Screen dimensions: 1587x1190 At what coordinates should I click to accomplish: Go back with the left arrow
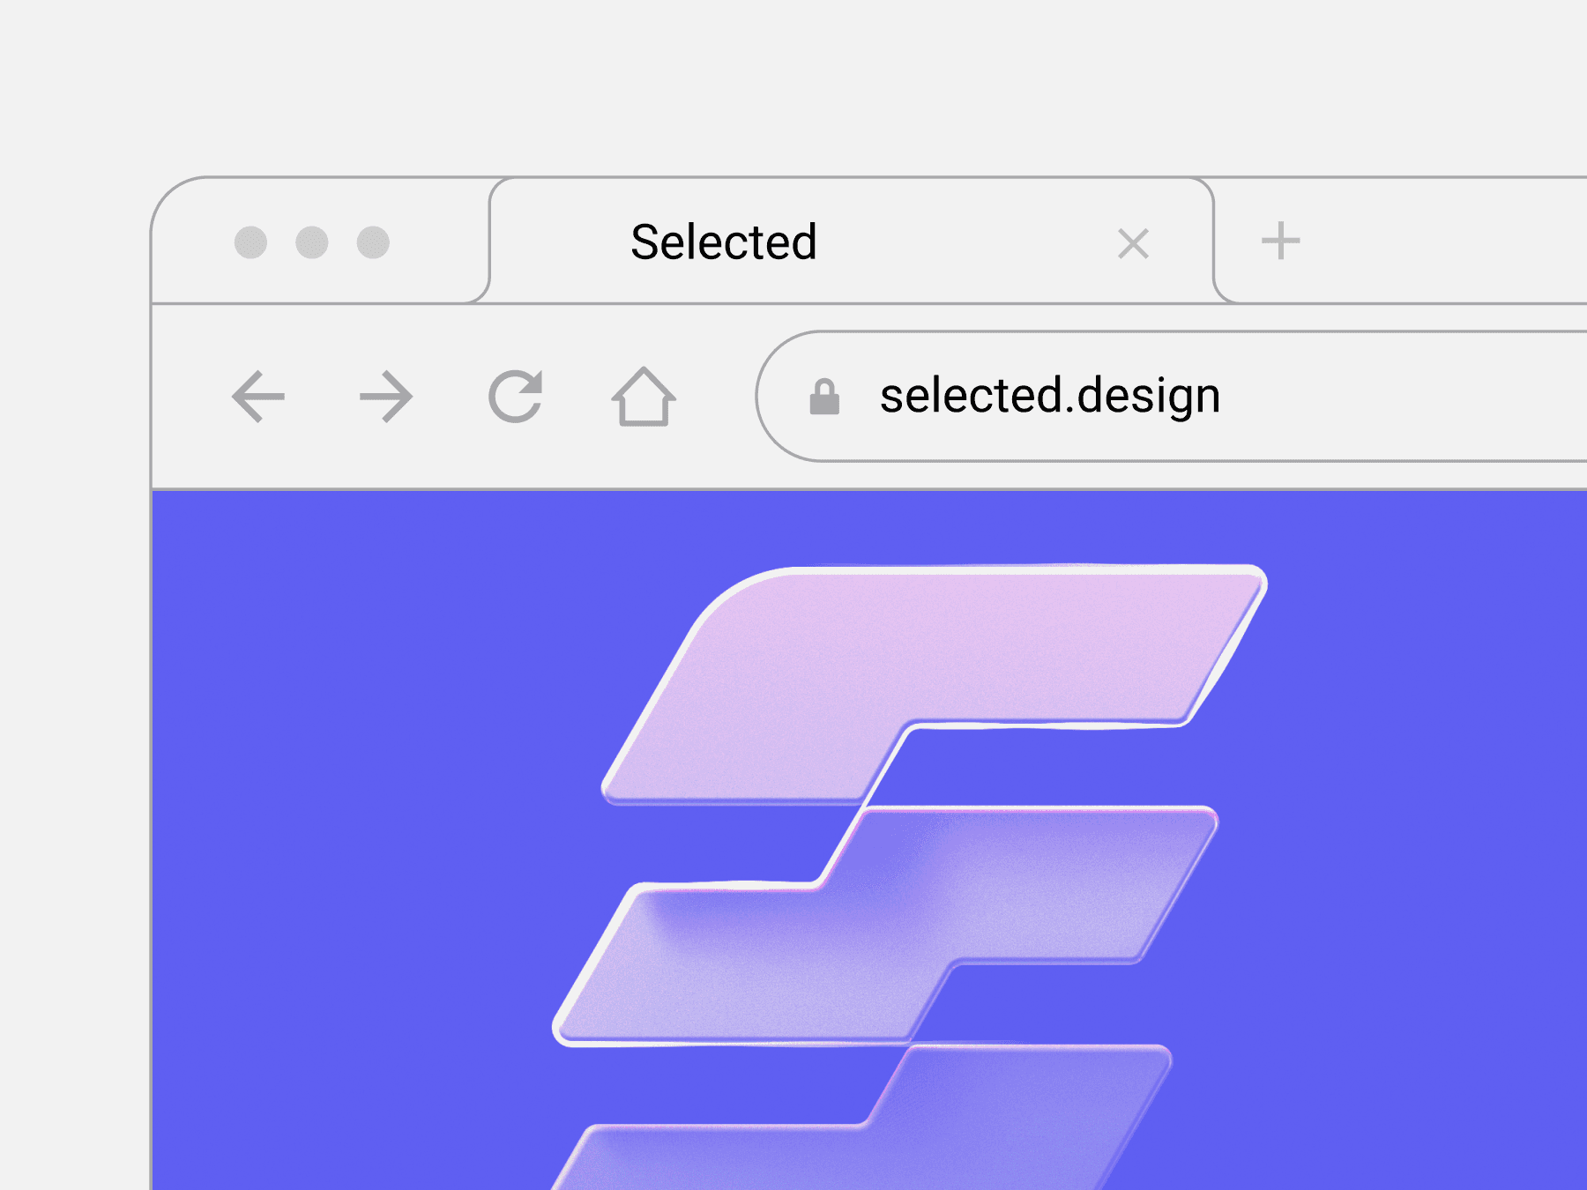258,397
